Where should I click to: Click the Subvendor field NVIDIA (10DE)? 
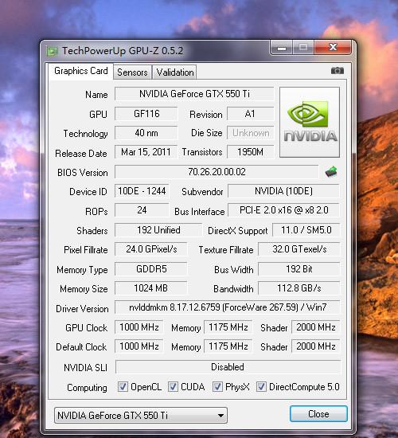[x=283, y=191]
